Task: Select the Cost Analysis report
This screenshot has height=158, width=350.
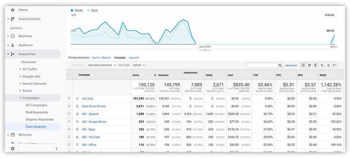Action: (36, 127)
